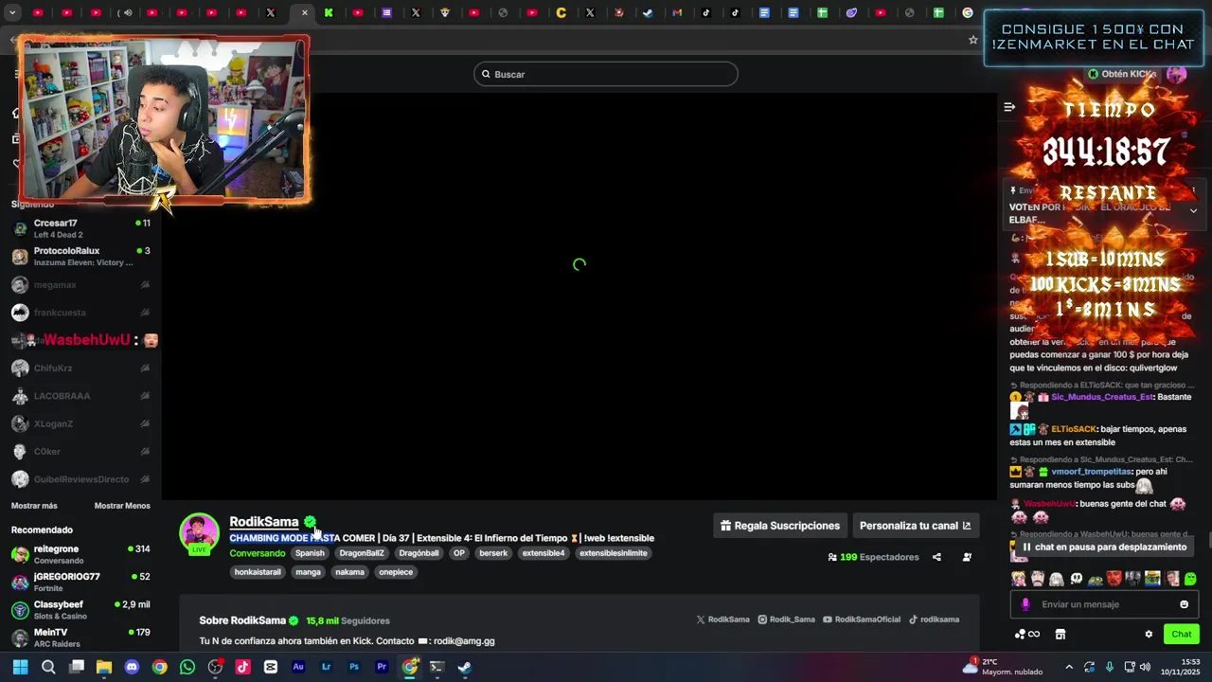
Task: Open RodikSamaOficial YouTube link
Action: [862, 619]
